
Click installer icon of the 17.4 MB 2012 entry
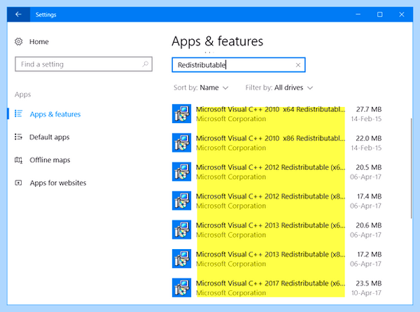(x=181, y=201)
